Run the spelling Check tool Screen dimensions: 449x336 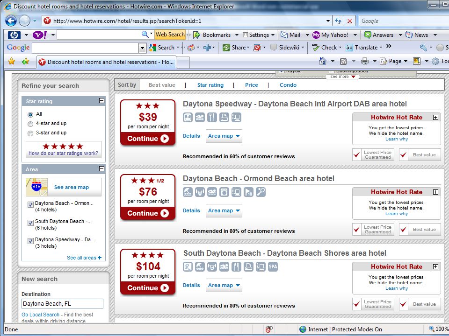pyautogui.click(x=324, y=48)
